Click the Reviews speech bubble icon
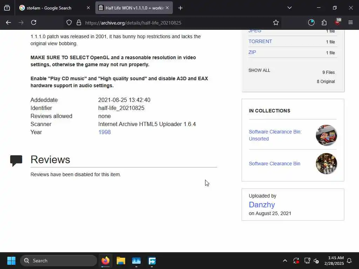 tap(16, 160)
